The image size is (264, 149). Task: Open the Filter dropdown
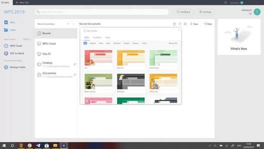pyautogui.click(x=208, y=24)
